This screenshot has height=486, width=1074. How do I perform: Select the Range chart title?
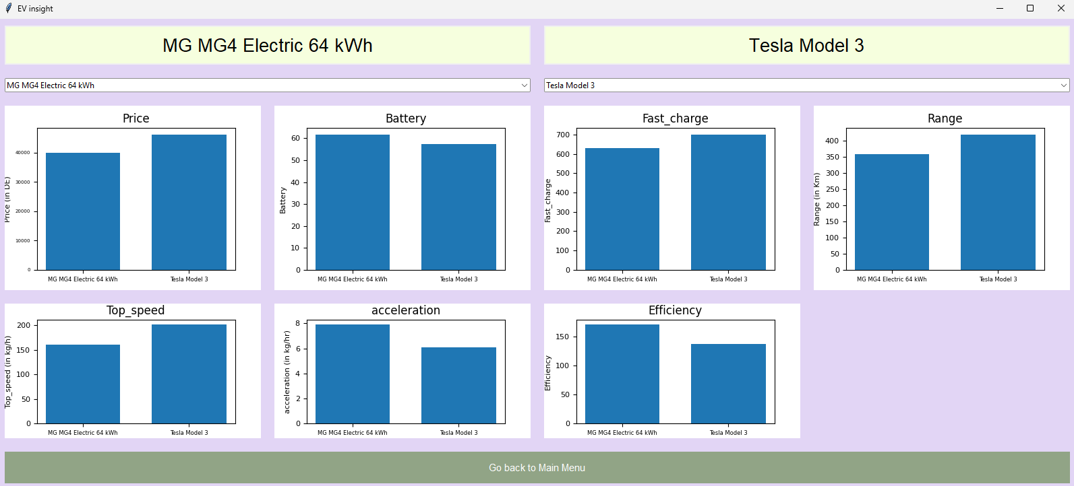tap(945, 118)
